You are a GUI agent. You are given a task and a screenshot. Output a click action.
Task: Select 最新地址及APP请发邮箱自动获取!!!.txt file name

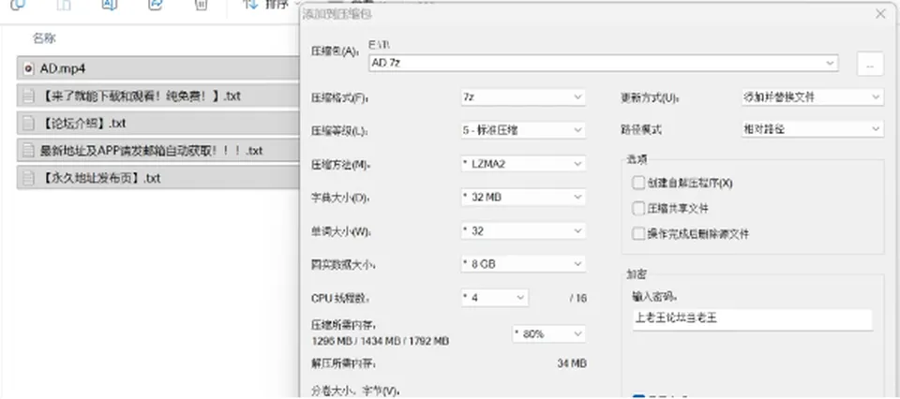point(151,151)
